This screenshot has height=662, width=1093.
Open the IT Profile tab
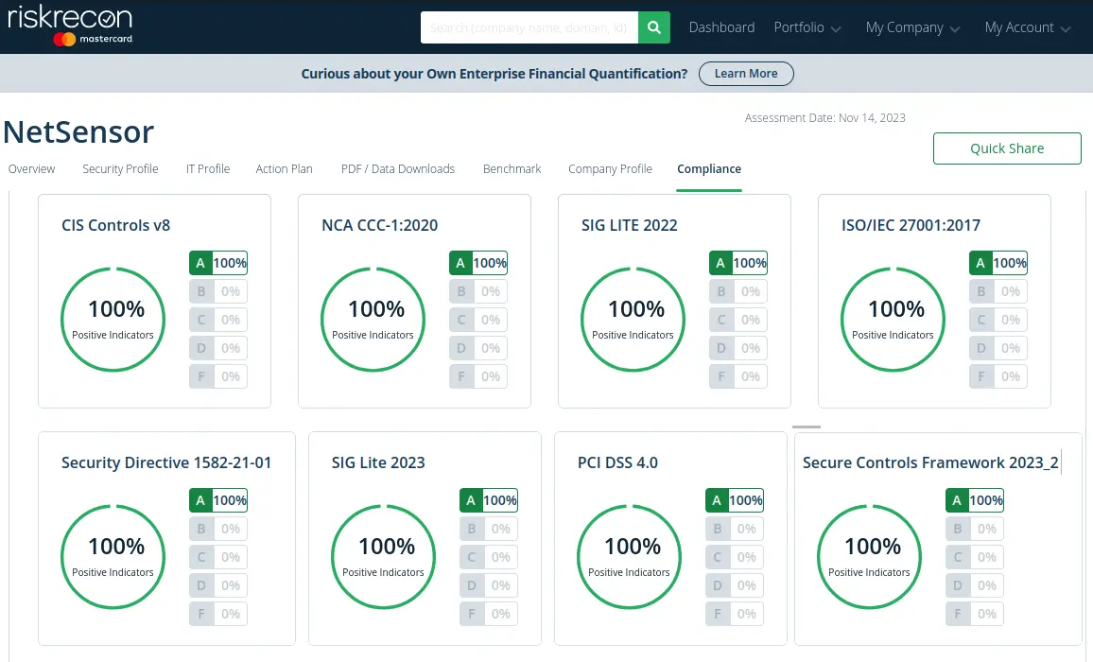[x=208, y=169]
